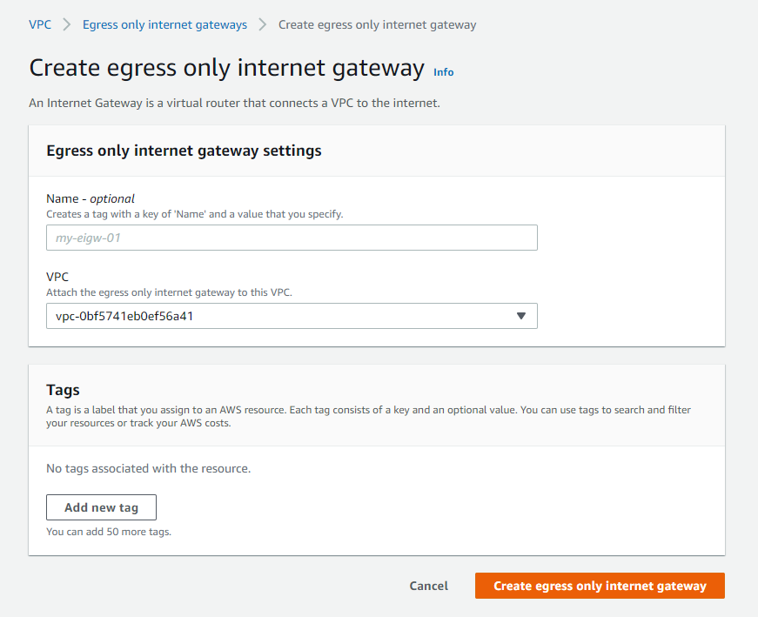
Task: Click the chevron separator after VPC breadcrumb
Action: 67,24
